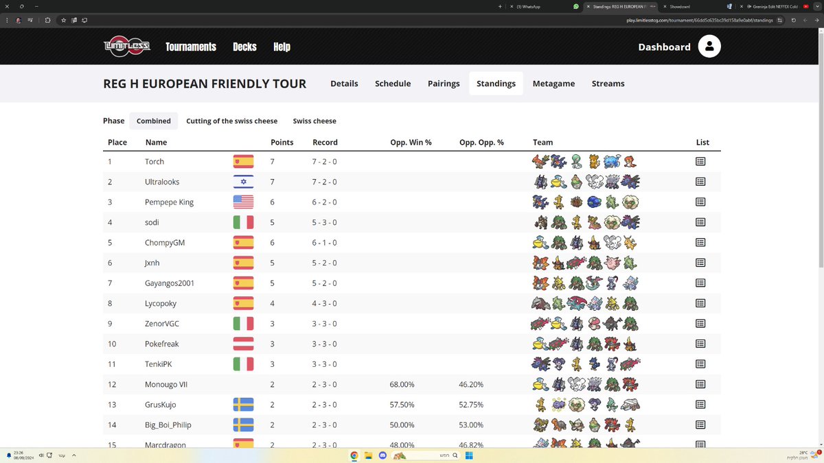824x463 pixels.
Task: Select the Swiss cheese phase
Action: 314,121
